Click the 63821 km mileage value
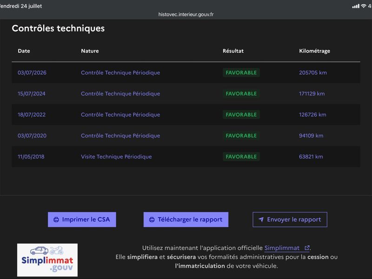The width and height of the screenshot is (372, 279). tap(311, 157)
